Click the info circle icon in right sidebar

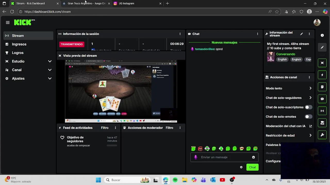(322, 35)
